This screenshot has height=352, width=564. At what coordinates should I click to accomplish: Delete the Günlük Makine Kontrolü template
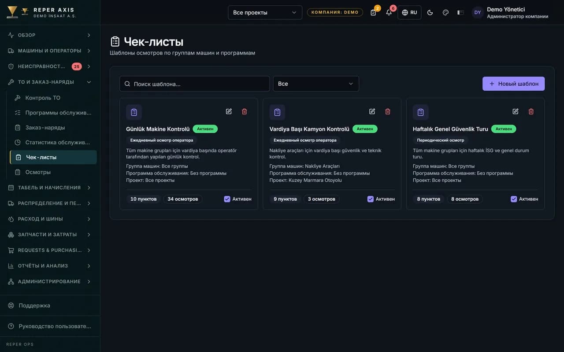coord(245,111)
